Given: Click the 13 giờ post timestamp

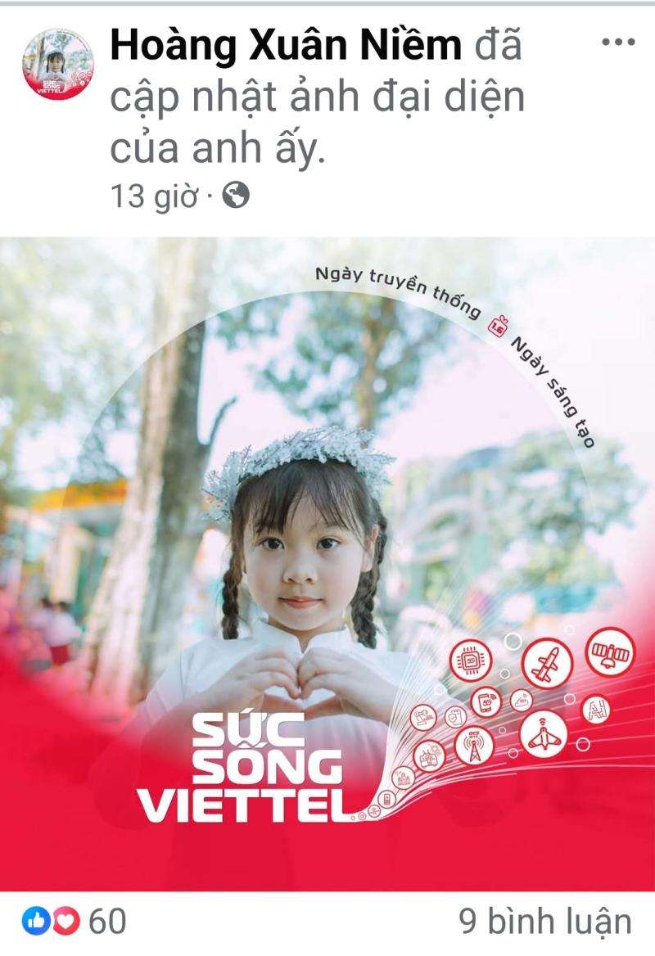Looking at the screenshot, I should (154, 197).
